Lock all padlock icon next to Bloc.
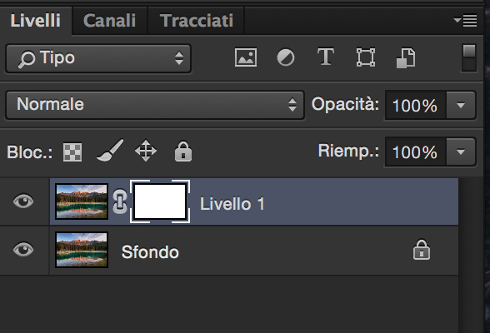 pyautogui.click(x=183, y=152)
